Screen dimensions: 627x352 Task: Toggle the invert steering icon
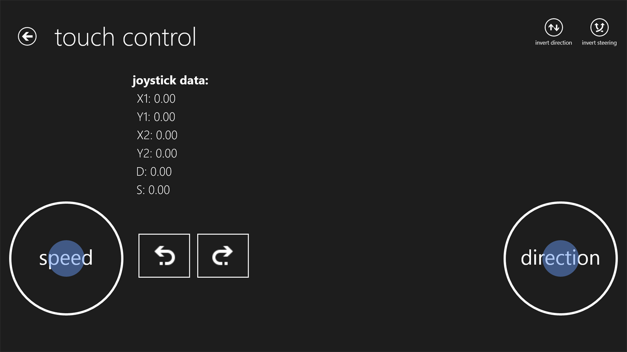point(599,27)
